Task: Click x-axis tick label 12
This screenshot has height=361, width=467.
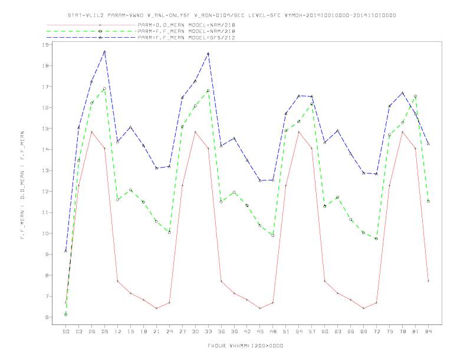Action: point(118,332)
